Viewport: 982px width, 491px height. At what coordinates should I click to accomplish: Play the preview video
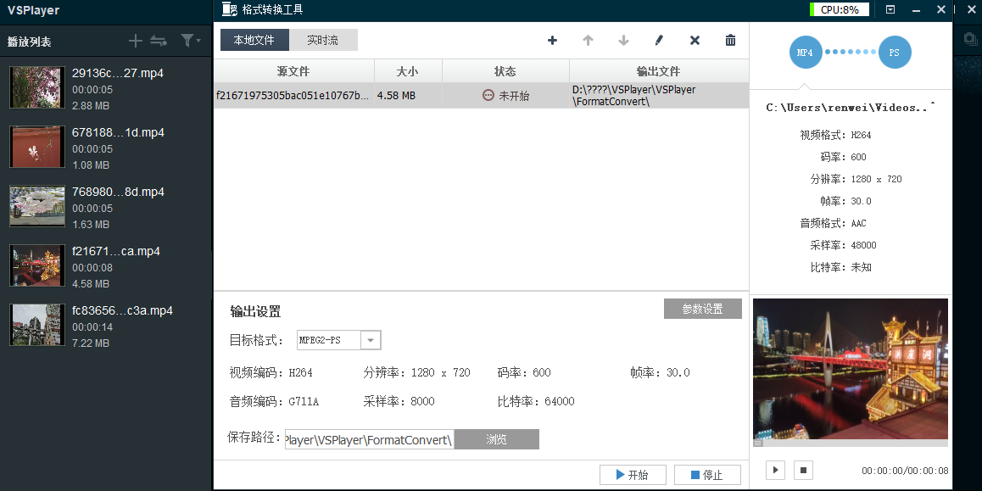[x=775, y=470]
